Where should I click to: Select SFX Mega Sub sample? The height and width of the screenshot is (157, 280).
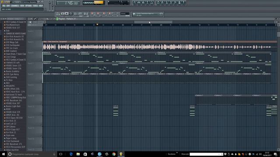pyautogui.click(x=11, y=42)
